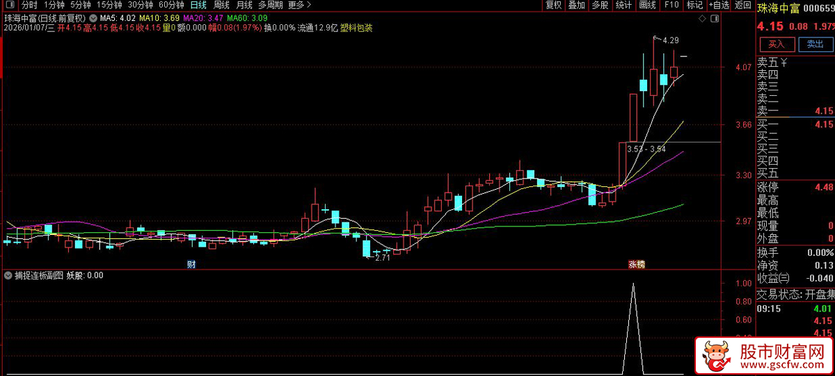Expand the 捕捉连板副图 indicator options arrow
835x376 pixels.
coord(8,275)
